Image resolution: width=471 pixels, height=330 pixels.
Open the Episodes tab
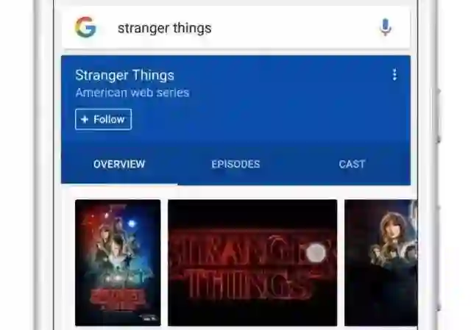point(235,164)
